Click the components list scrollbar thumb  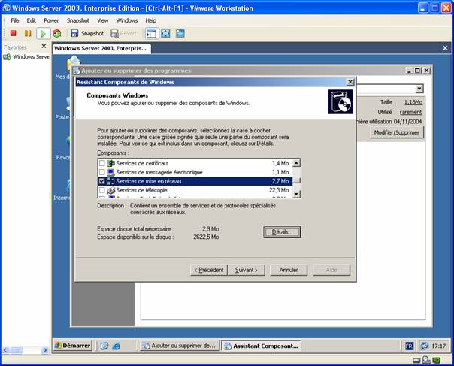pos(296,180)
